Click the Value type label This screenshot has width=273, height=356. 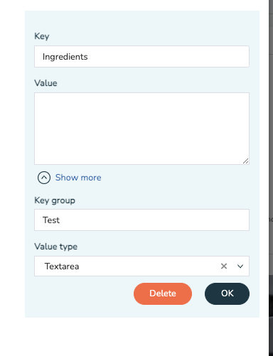click(56, 247)
